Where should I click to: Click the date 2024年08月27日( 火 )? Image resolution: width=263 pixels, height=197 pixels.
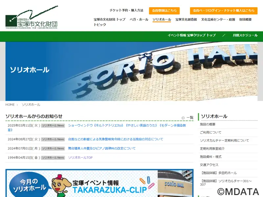[x=24, y=139]
